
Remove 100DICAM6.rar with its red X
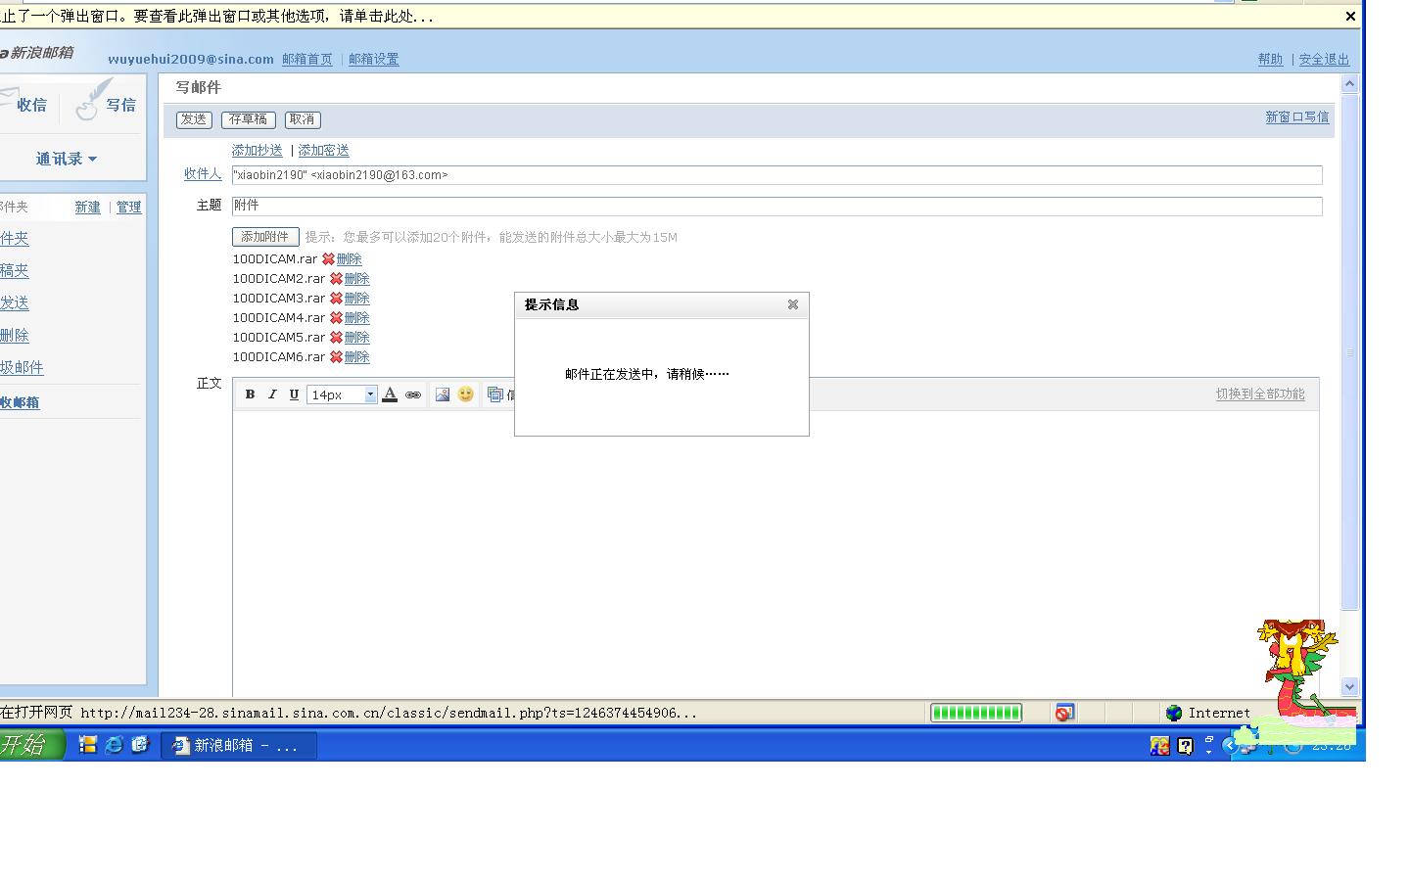coord(336,357)
